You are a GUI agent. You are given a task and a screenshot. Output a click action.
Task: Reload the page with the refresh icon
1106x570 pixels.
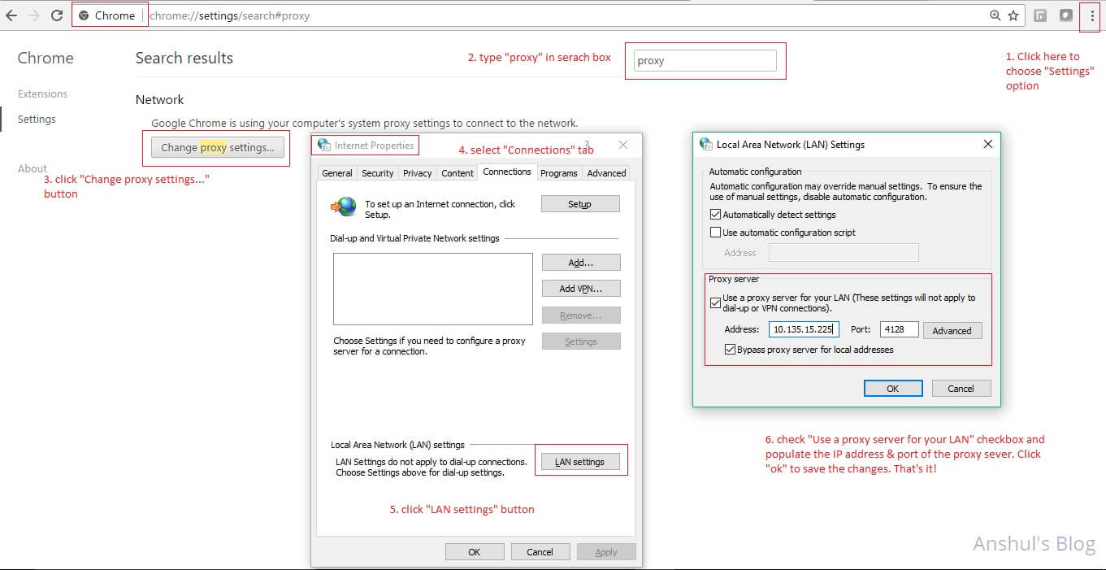pyautogui.click(x=57, y=15)
